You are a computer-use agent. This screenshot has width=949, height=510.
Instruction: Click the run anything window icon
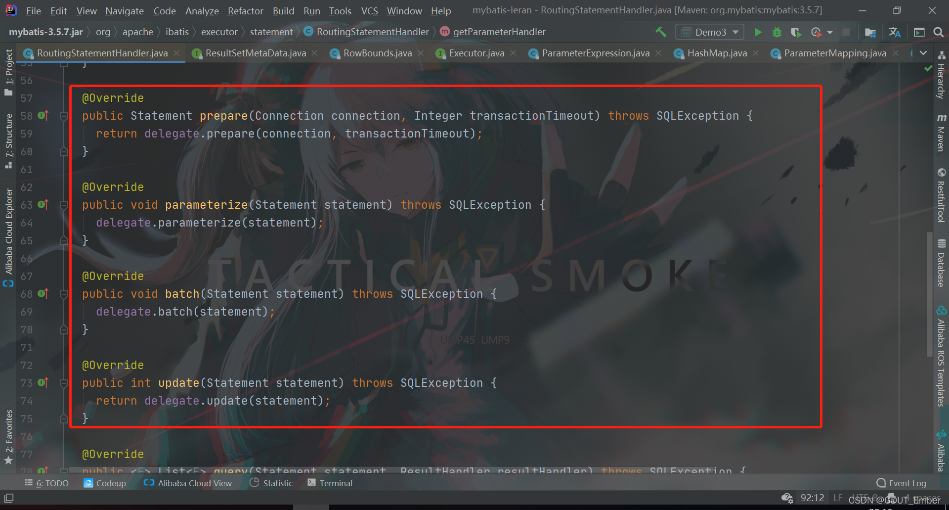click(x=919, y=32)
